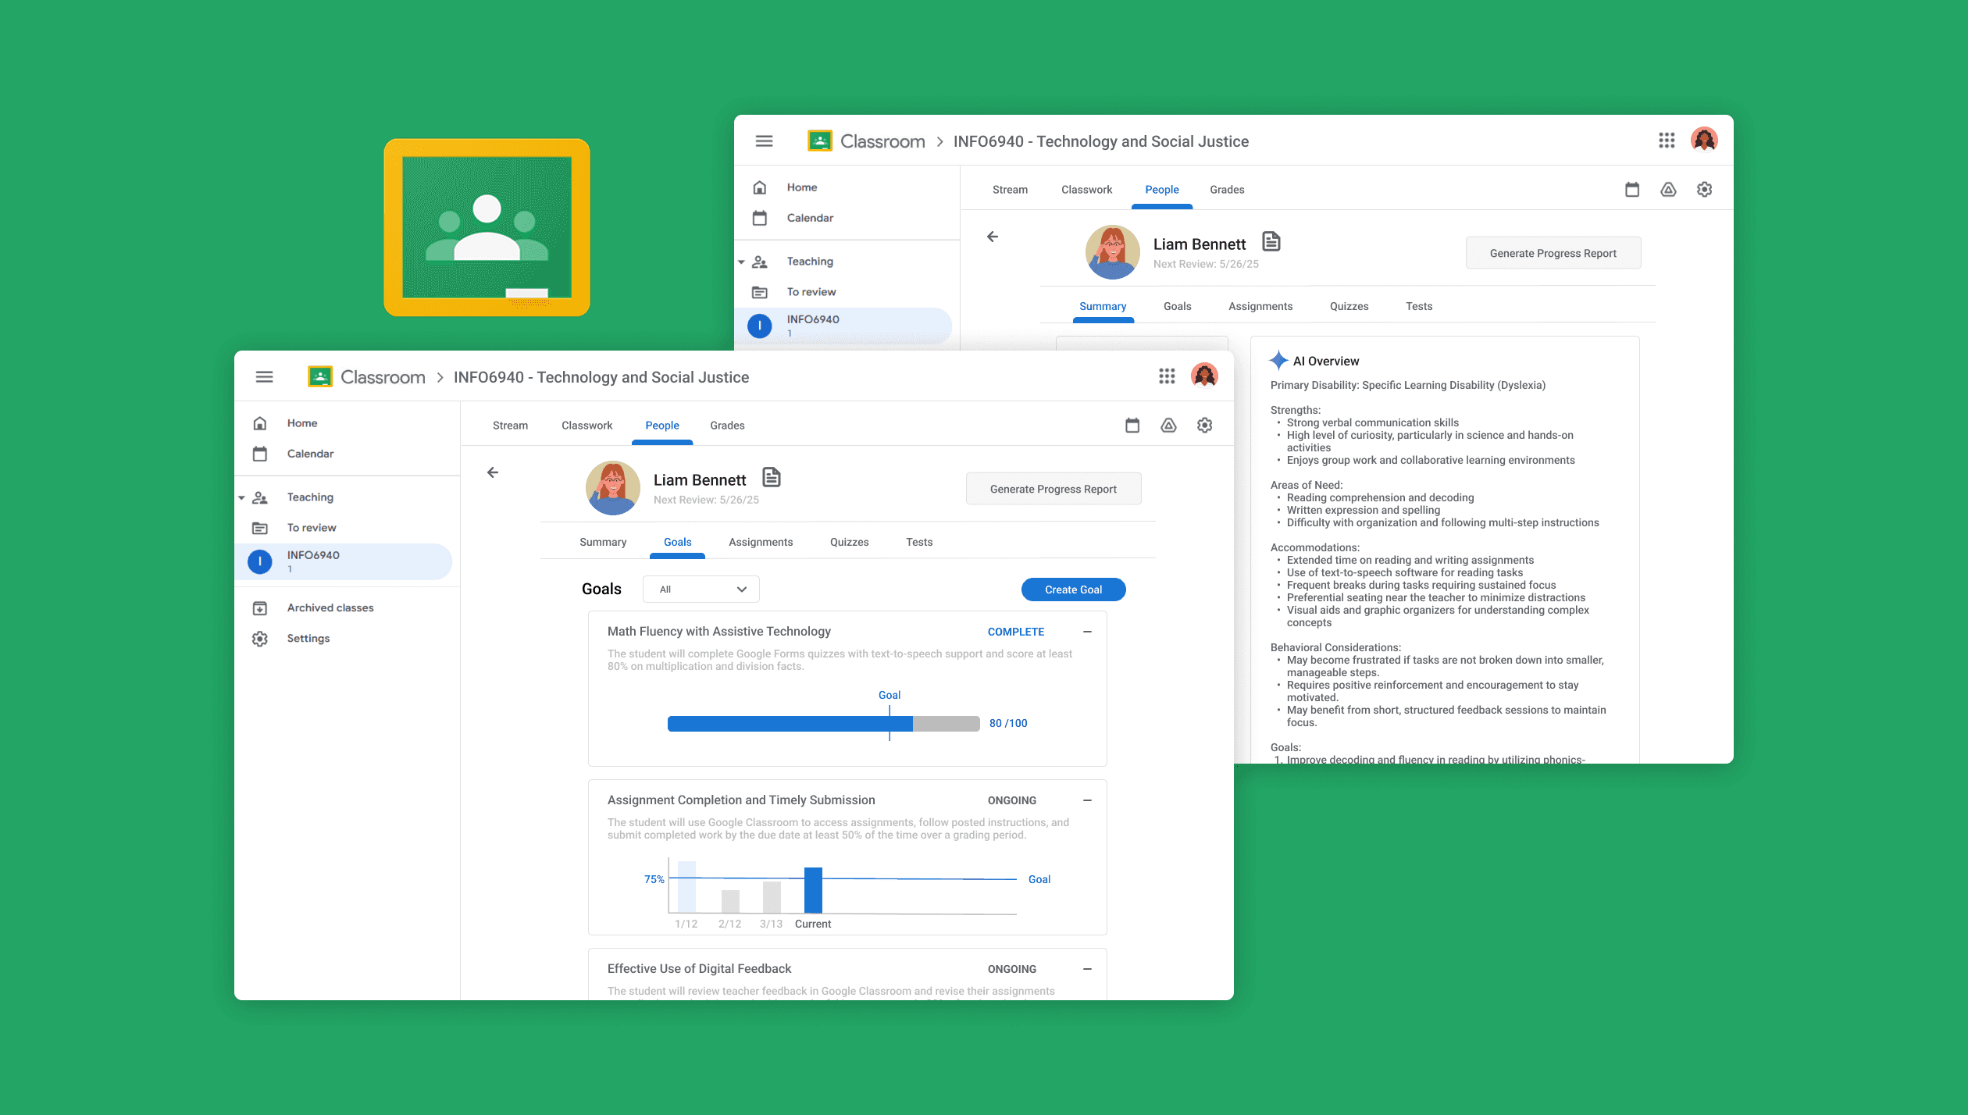The width and height of the screenshot is (1968, 1115).
Task: Open class settings gear in the front window toolbar
Action: (1204, 426)
